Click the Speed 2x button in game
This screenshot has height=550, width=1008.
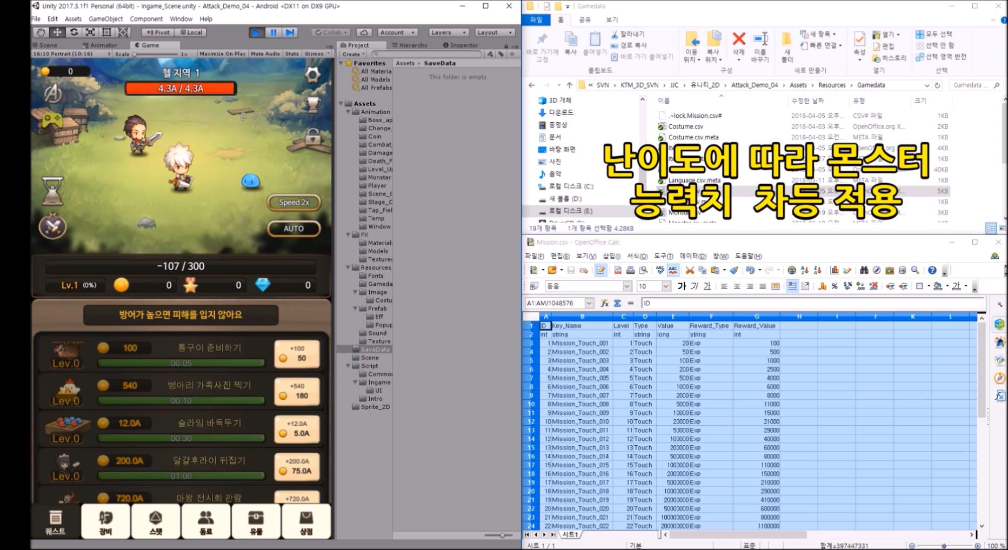point(294,202)
